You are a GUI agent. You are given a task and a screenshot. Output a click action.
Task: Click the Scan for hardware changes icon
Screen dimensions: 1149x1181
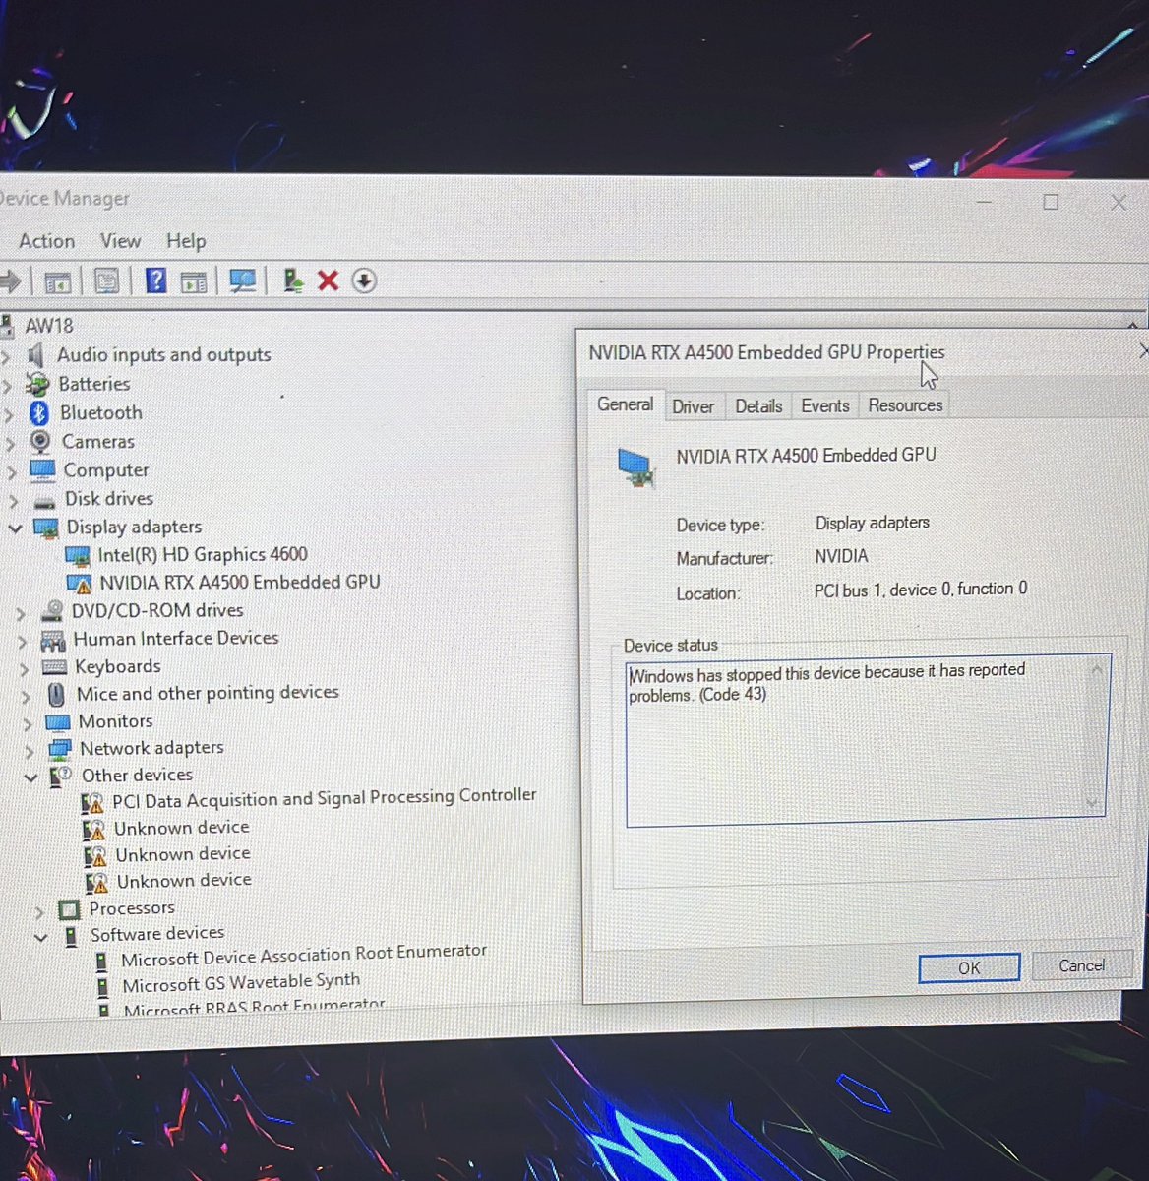point(242,281)
